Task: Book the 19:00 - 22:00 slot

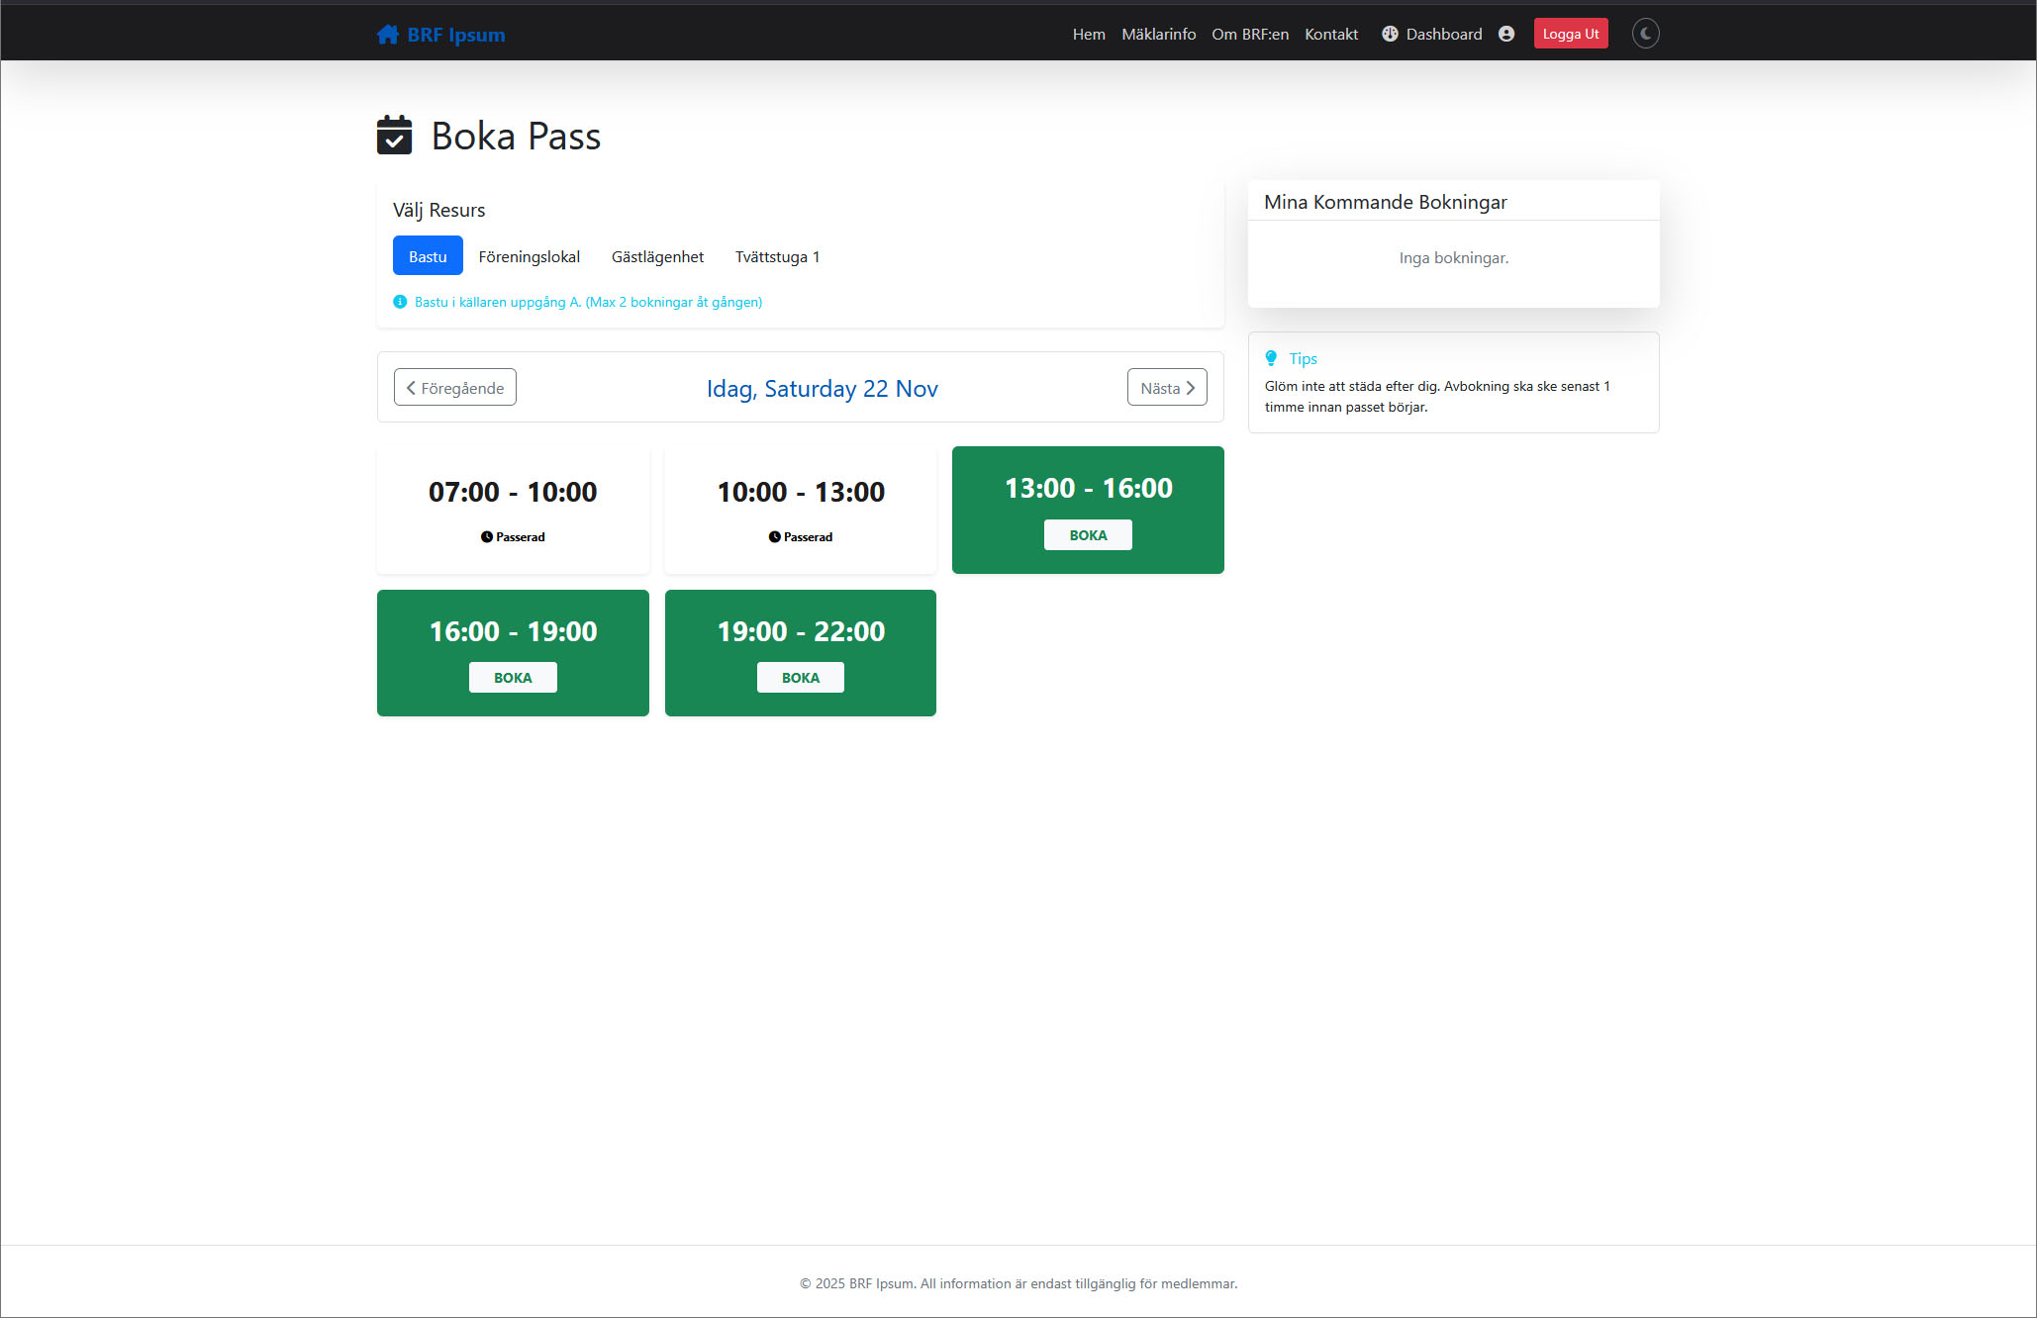Action: (x=800, y=678)
